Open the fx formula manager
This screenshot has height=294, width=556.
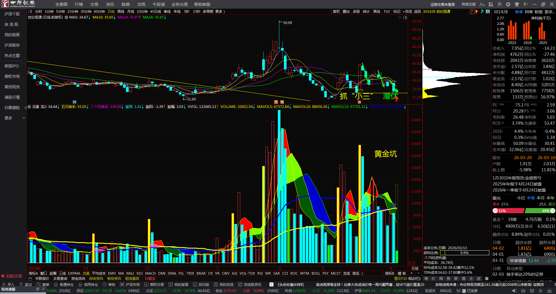tap(500, 4)
